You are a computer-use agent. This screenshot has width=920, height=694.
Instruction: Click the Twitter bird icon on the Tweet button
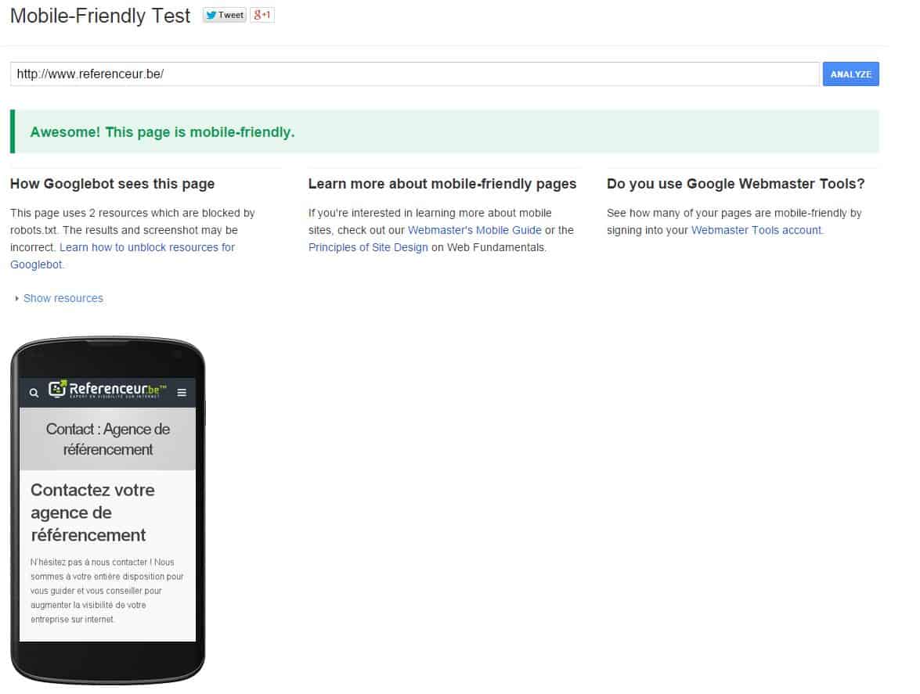(211, 15)
